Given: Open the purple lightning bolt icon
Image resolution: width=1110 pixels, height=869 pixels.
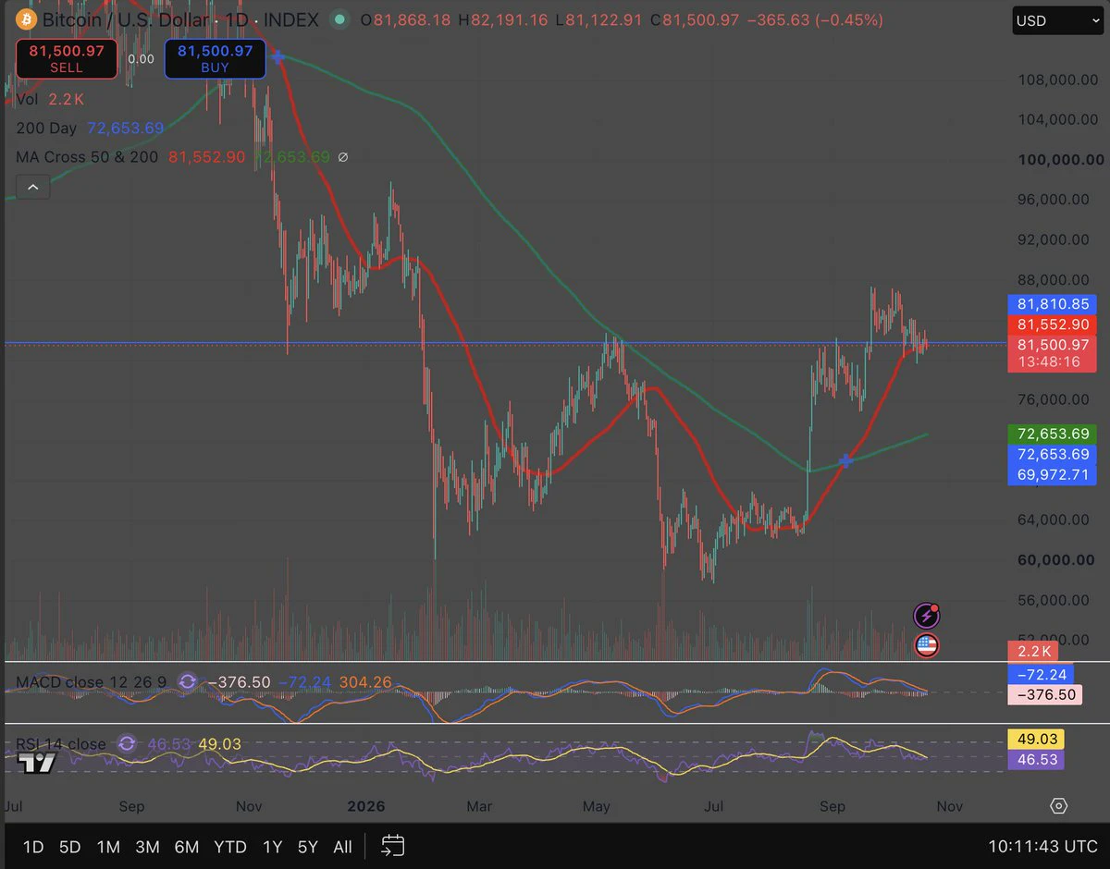Looking at the screenshot, I should pyautogui.click(x=927, y=615).
